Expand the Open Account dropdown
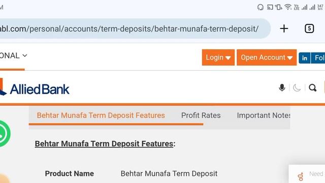The height and width of the screenshot is (183, 325). [267, 57]
